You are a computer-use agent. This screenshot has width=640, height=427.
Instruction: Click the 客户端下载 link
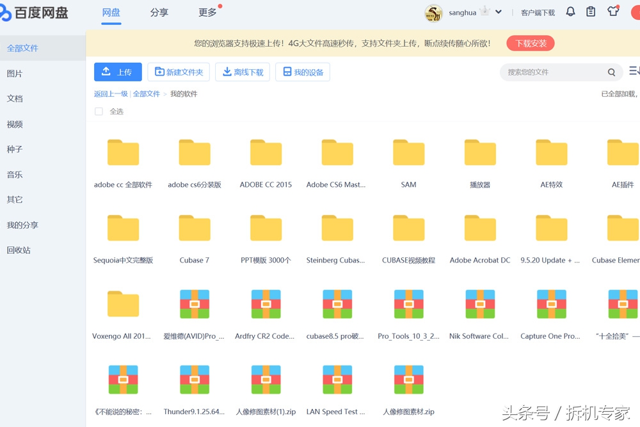538,13
